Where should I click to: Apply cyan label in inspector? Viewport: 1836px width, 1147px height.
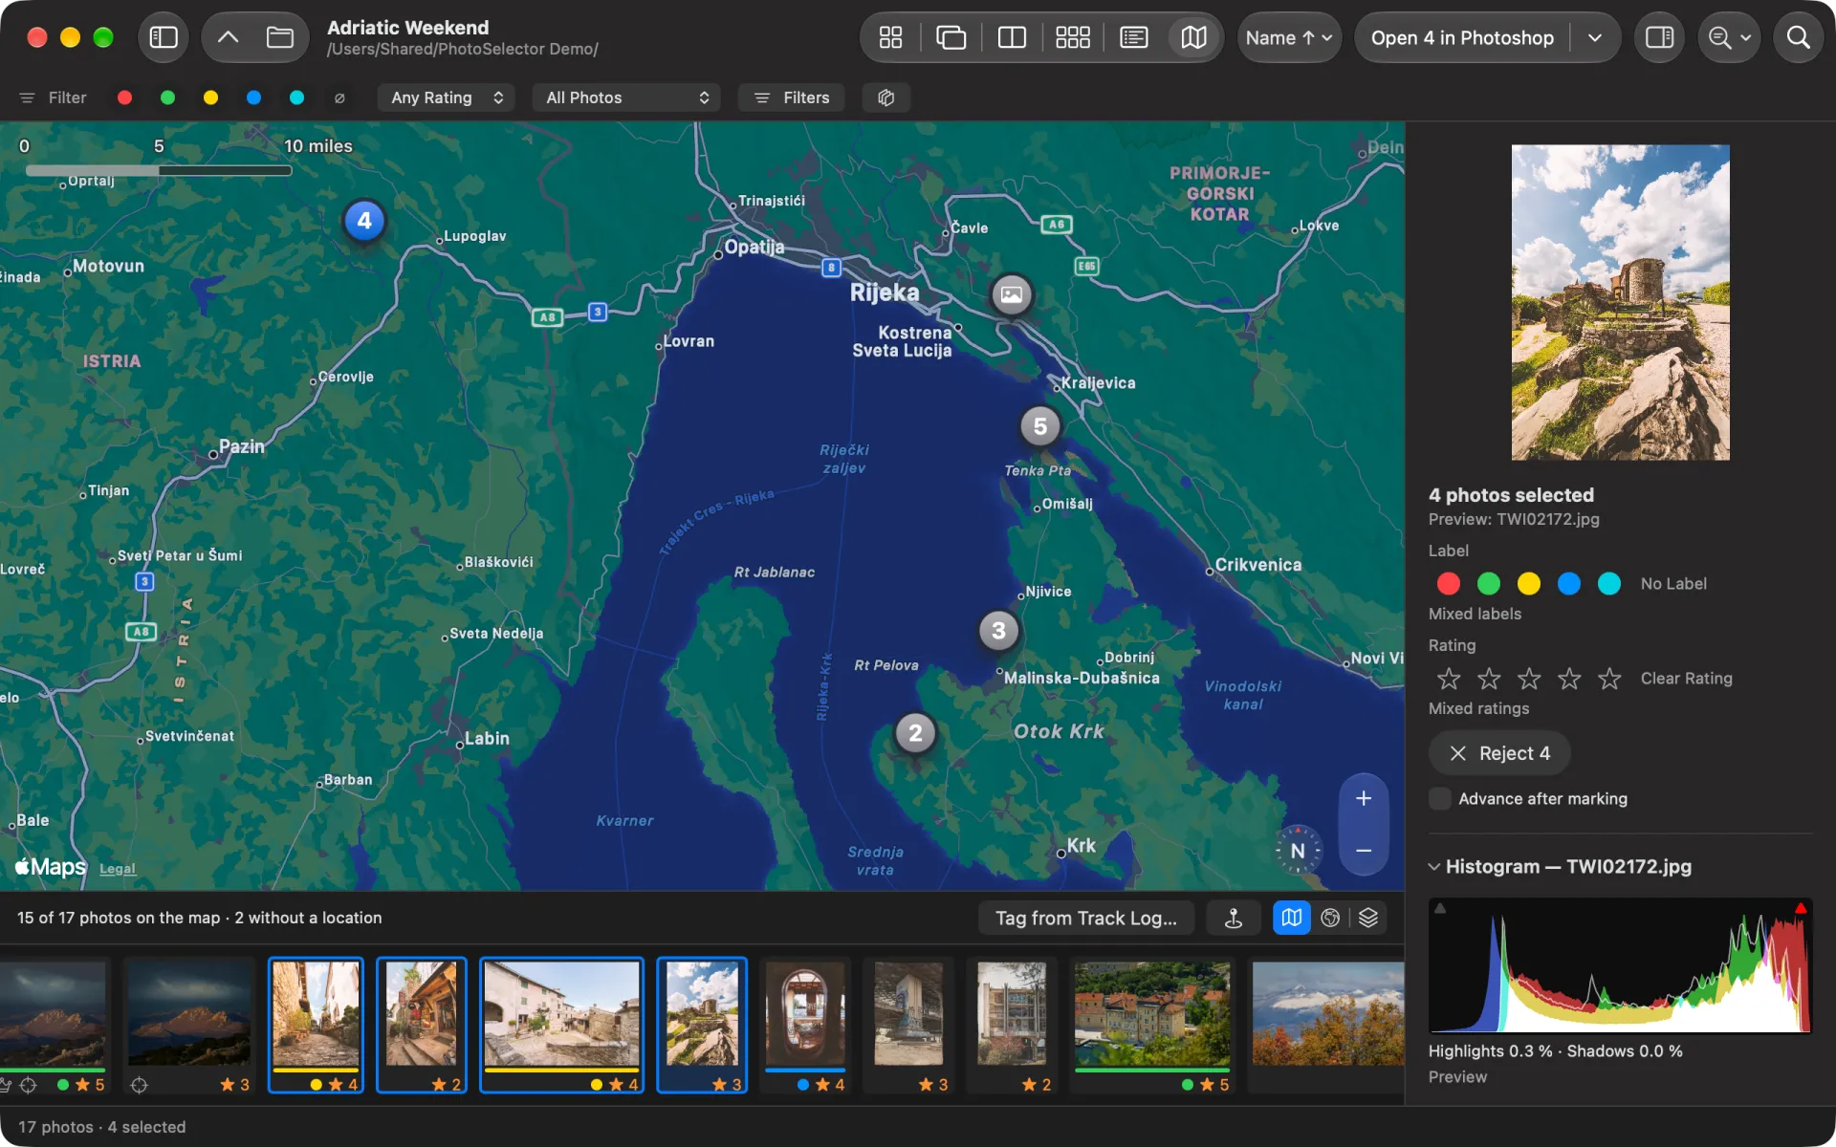tap(1609, 583)
